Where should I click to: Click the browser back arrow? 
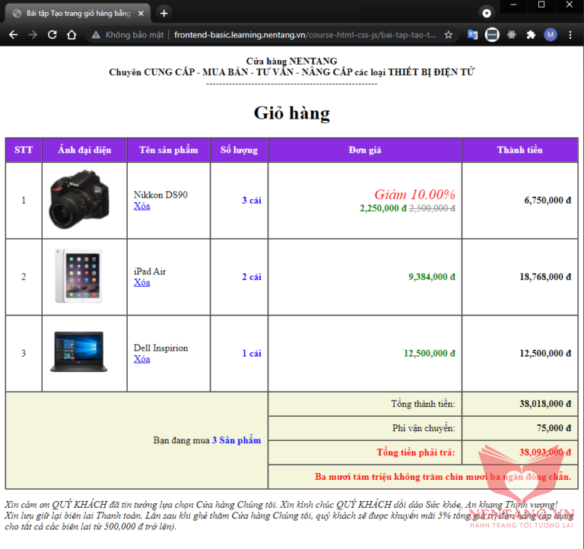click(x=14, y=35)
